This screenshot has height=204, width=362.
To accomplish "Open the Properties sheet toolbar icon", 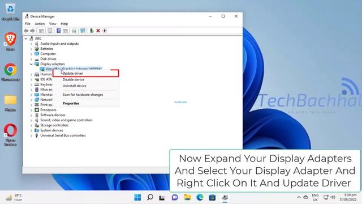I will [x=50, y=31].
